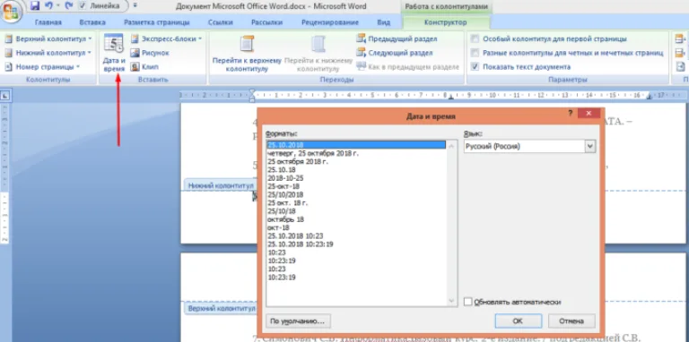Undo last action in quick access toolbar
The width and height of the screenshot is (689, 342).
[x=48, y=6]
